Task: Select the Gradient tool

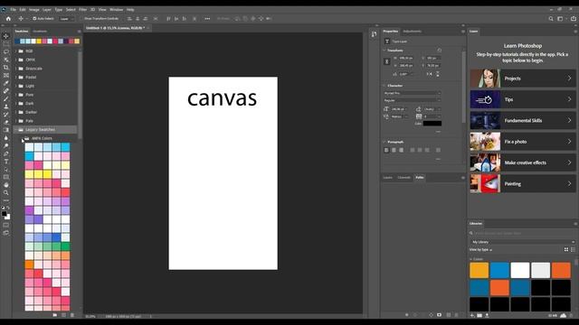Action: pyautogui.click(x=6, y=130)
